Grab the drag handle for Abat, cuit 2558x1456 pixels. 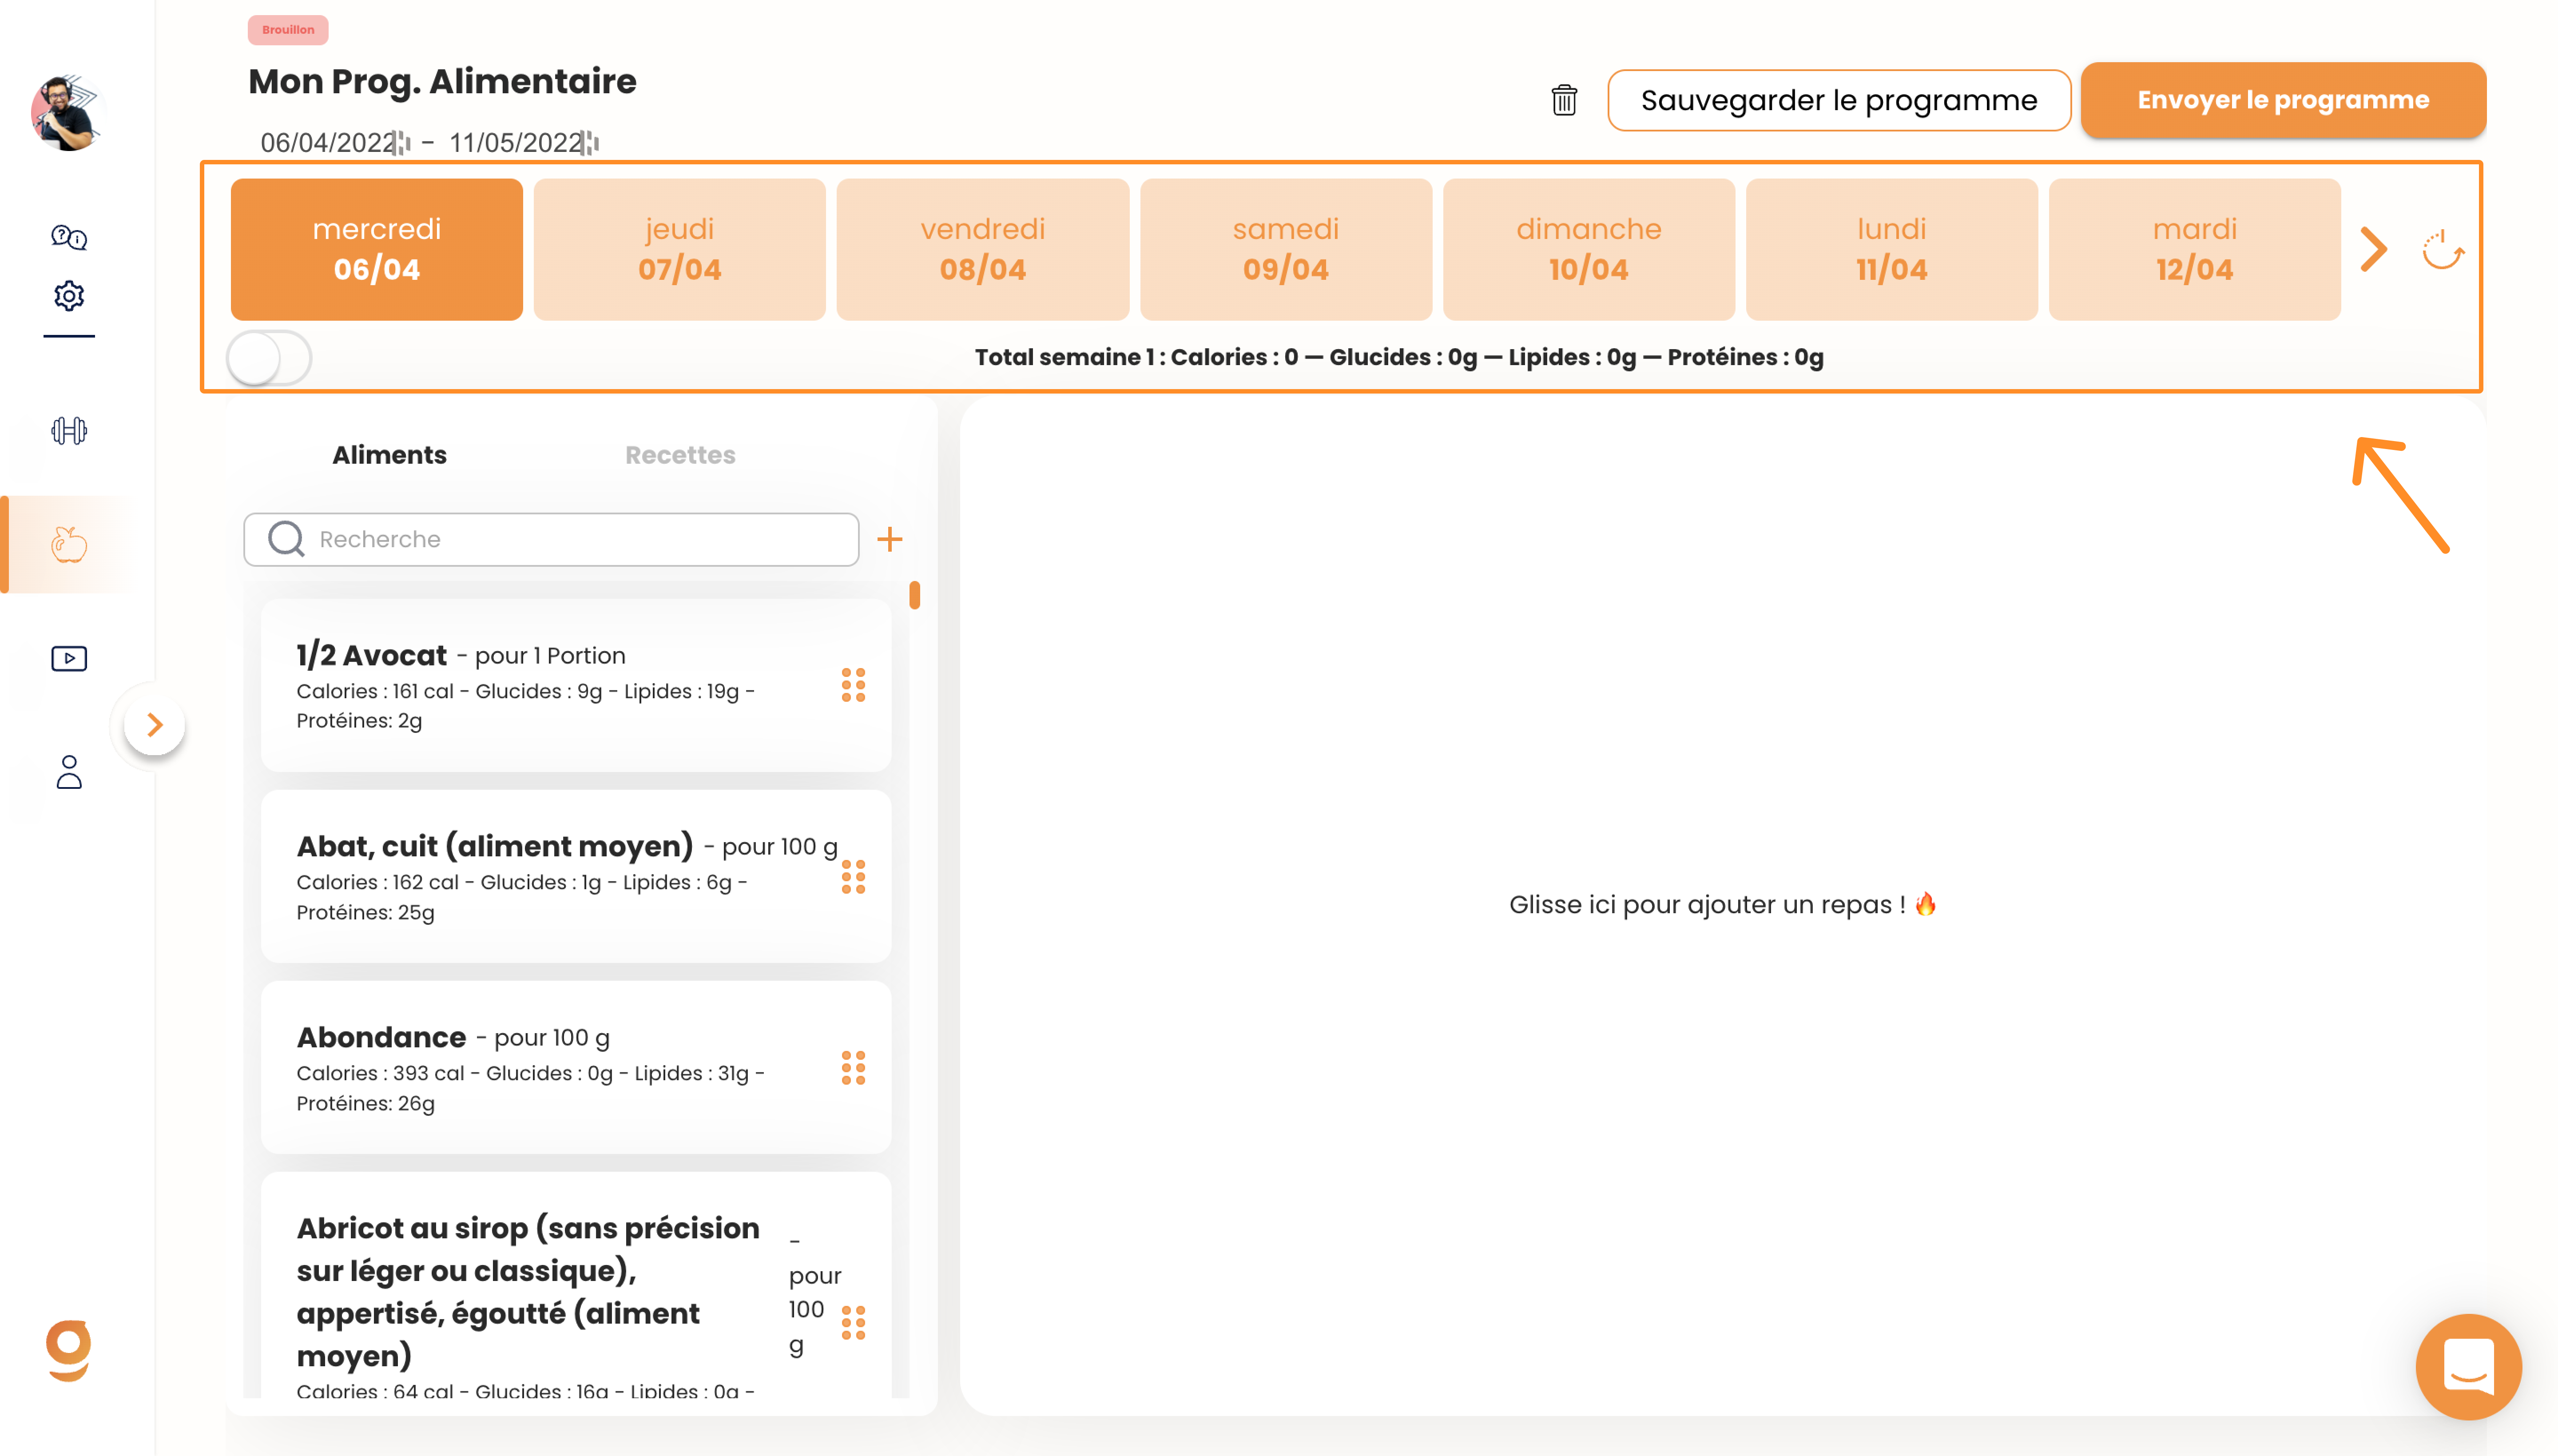tap(853, 877)
